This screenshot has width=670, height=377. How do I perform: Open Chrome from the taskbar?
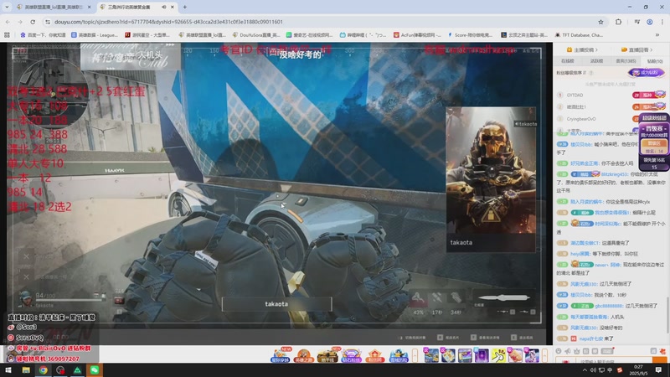tap(44, 370)
